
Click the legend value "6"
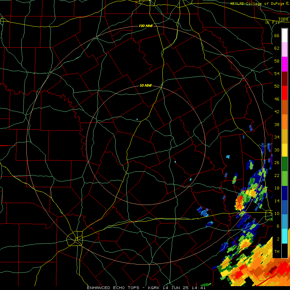(278, 226)
